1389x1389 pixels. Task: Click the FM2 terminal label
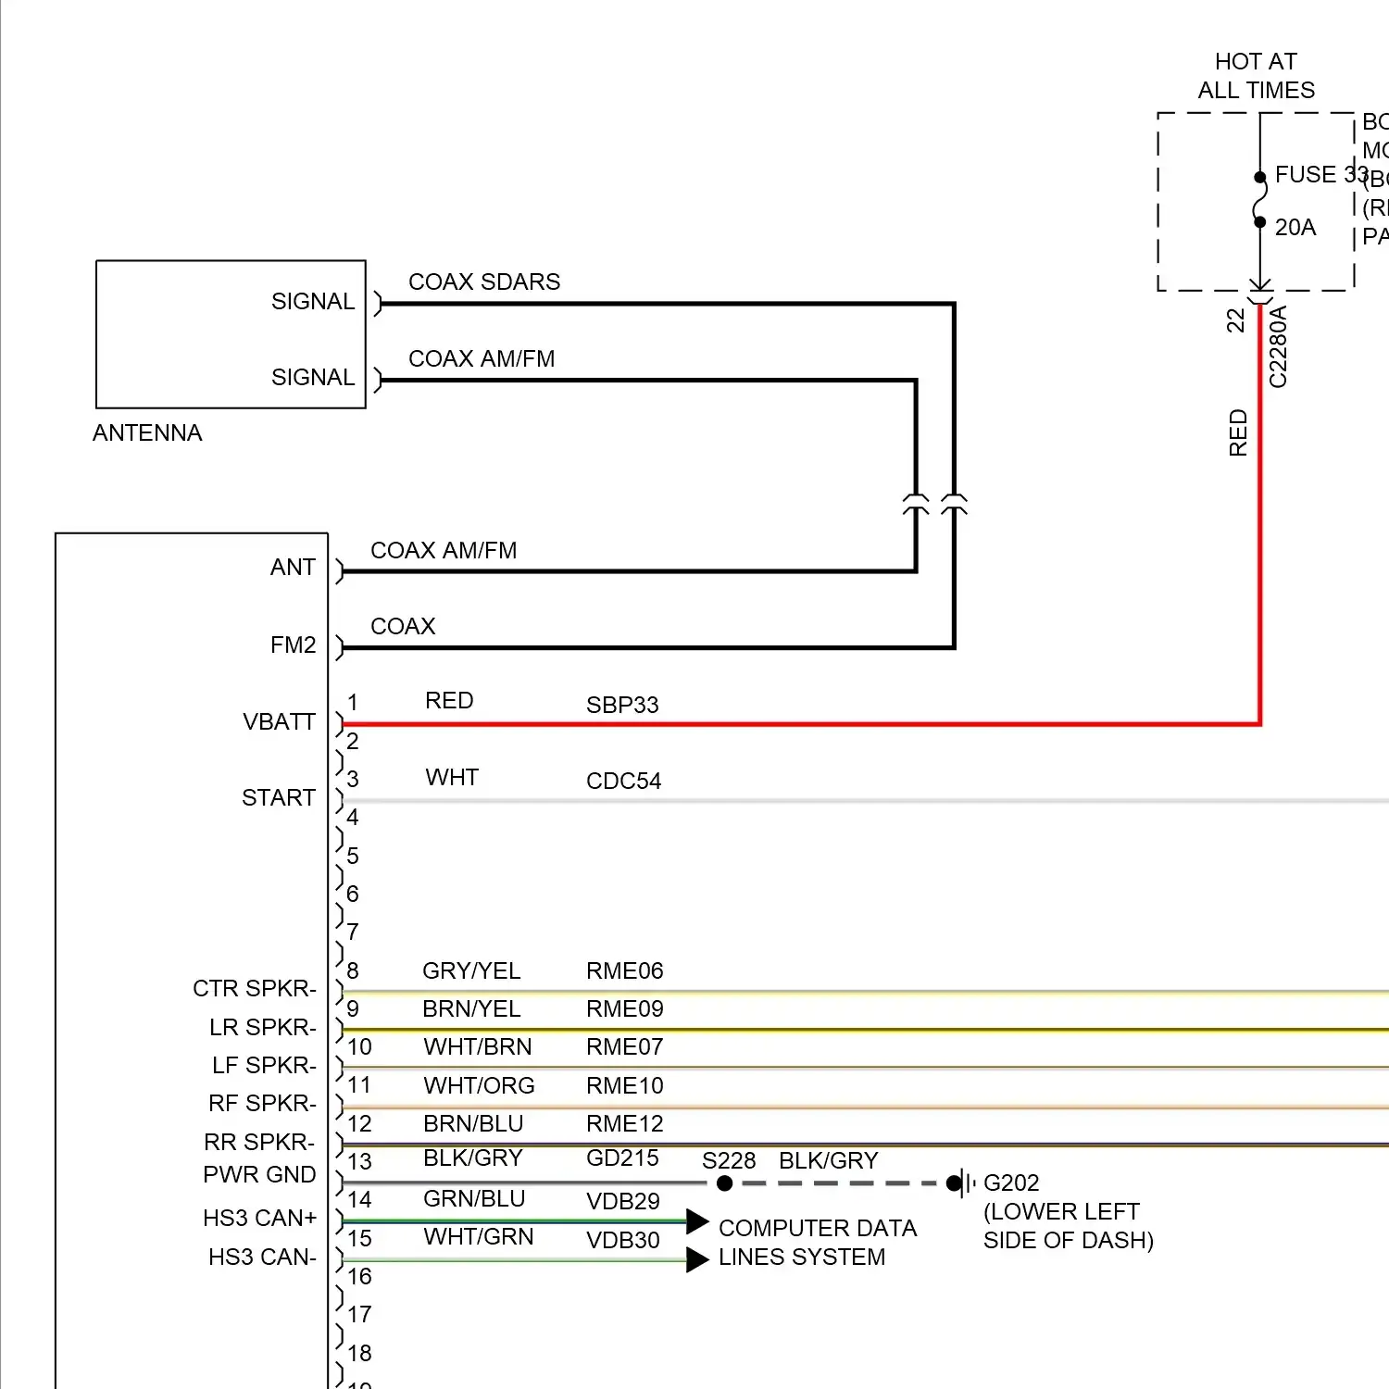tap(293, 644)
